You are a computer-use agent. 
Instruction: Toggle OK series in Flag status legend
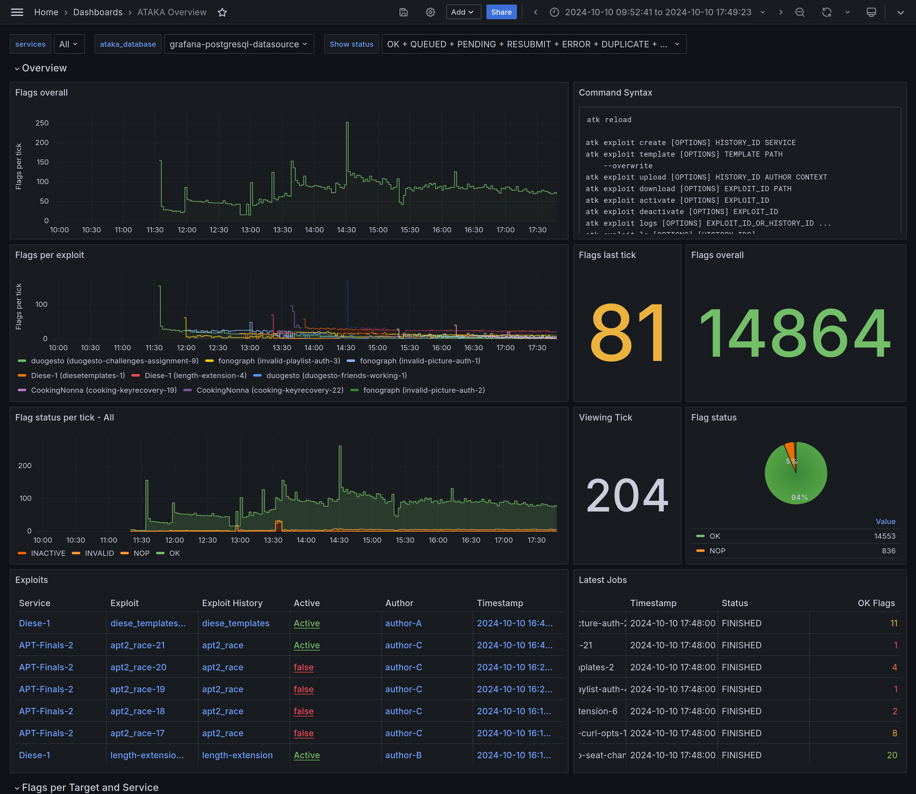(714, 536)
